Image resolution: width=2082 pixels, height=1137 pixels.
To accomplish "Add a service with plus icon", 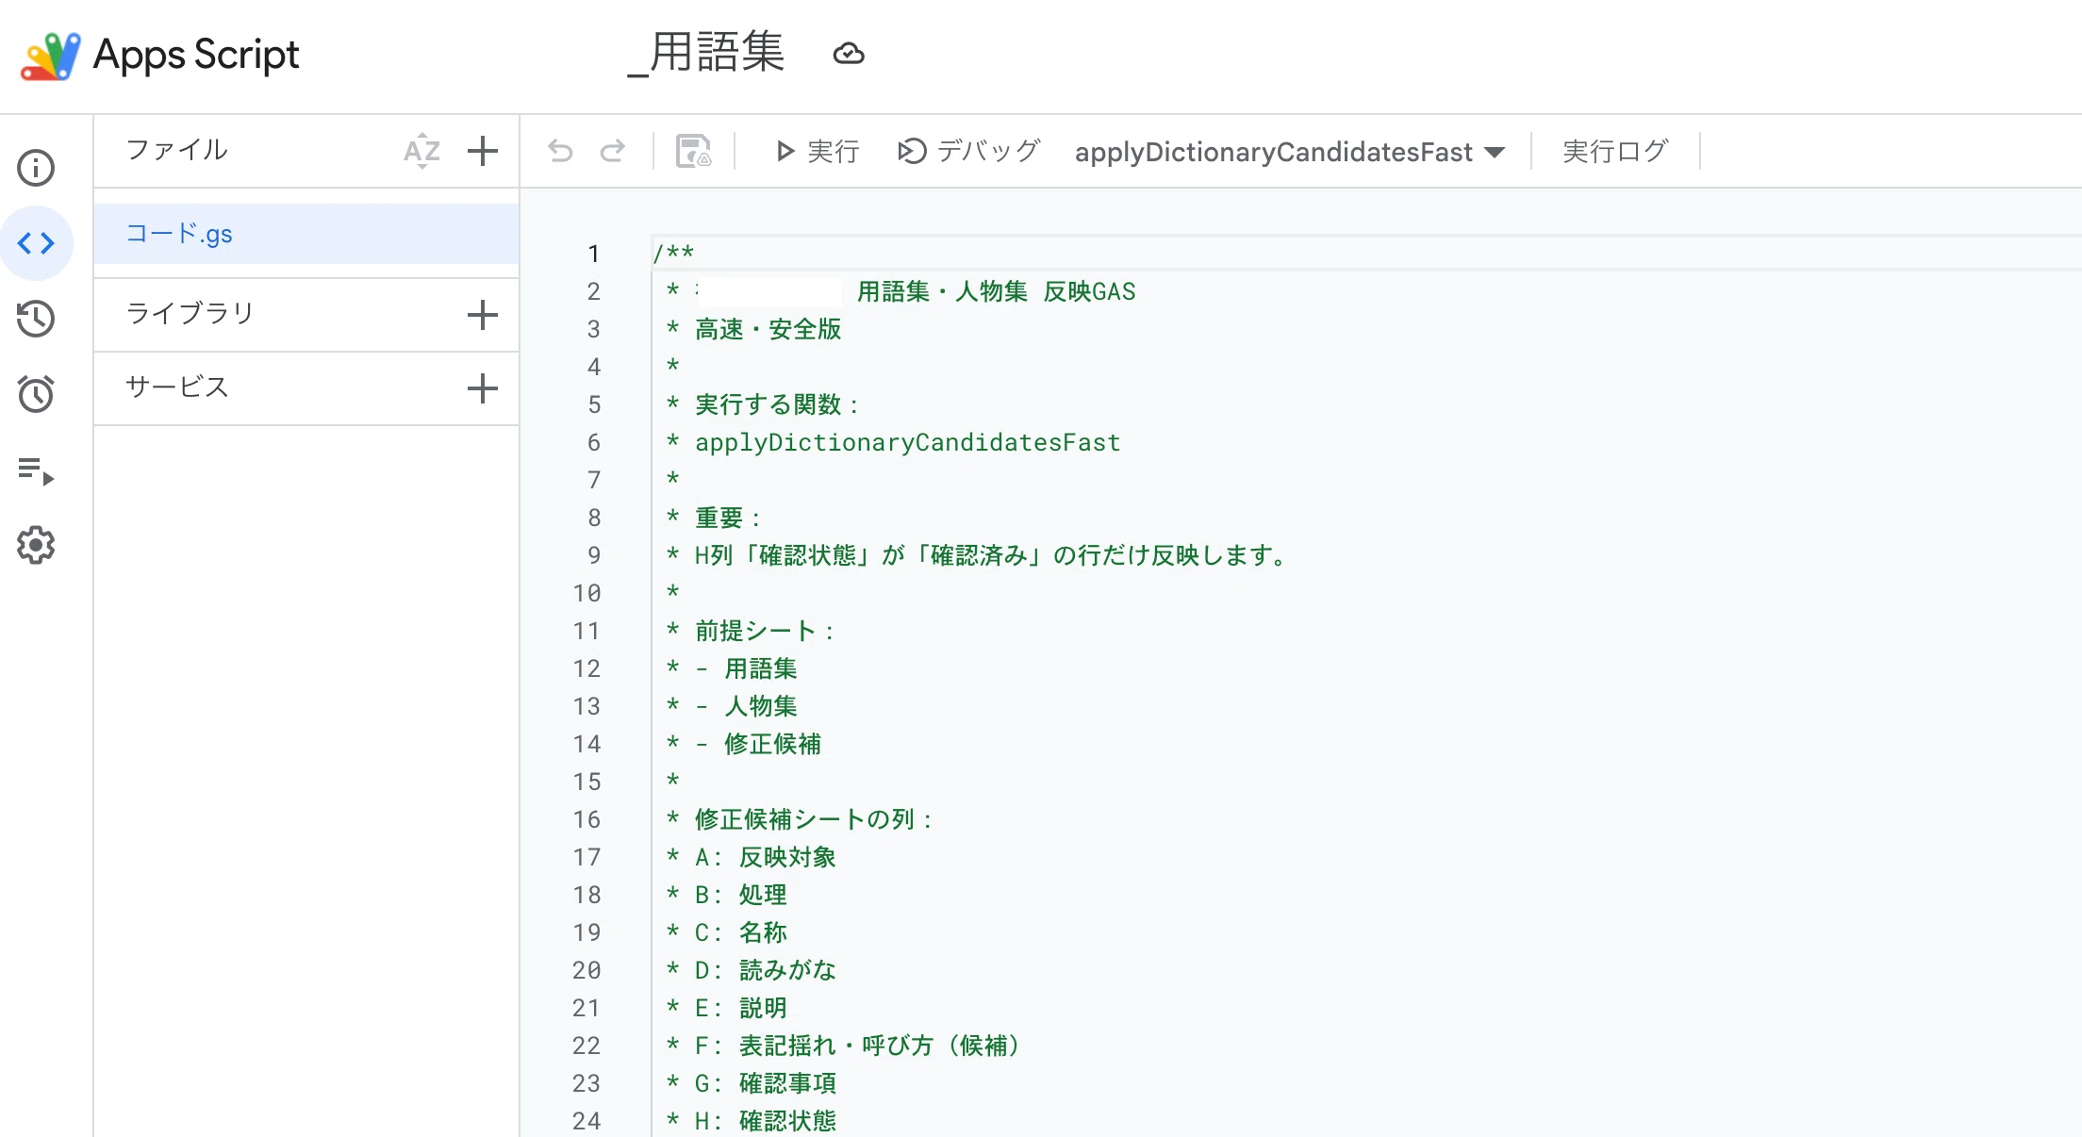I will [483, 388].
